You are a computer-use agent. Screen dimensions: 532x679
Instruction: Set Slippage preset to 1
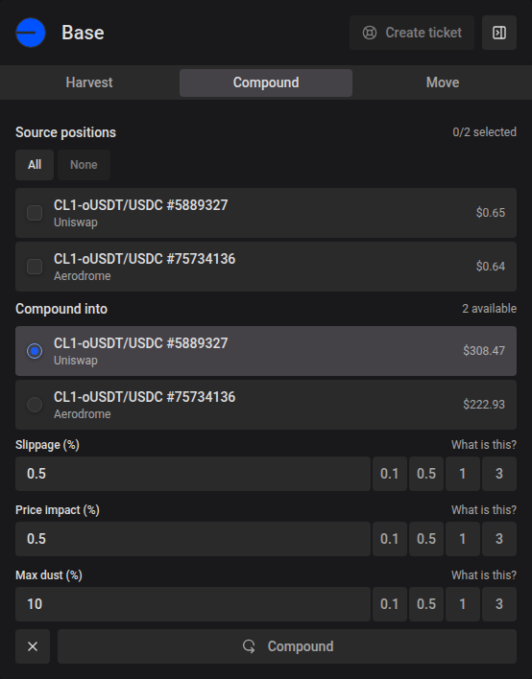463,474
